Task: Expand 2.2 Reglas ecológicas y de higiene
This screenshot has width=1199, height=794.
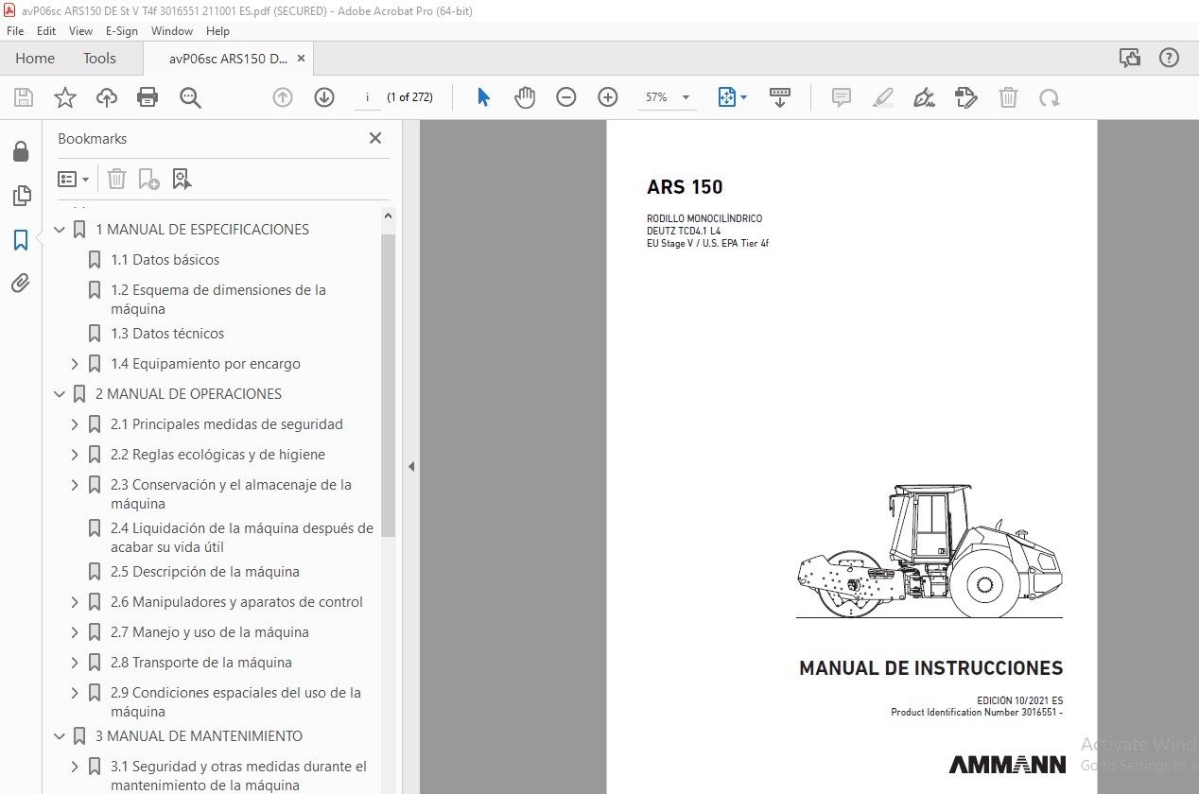Action: pos(75,455)
